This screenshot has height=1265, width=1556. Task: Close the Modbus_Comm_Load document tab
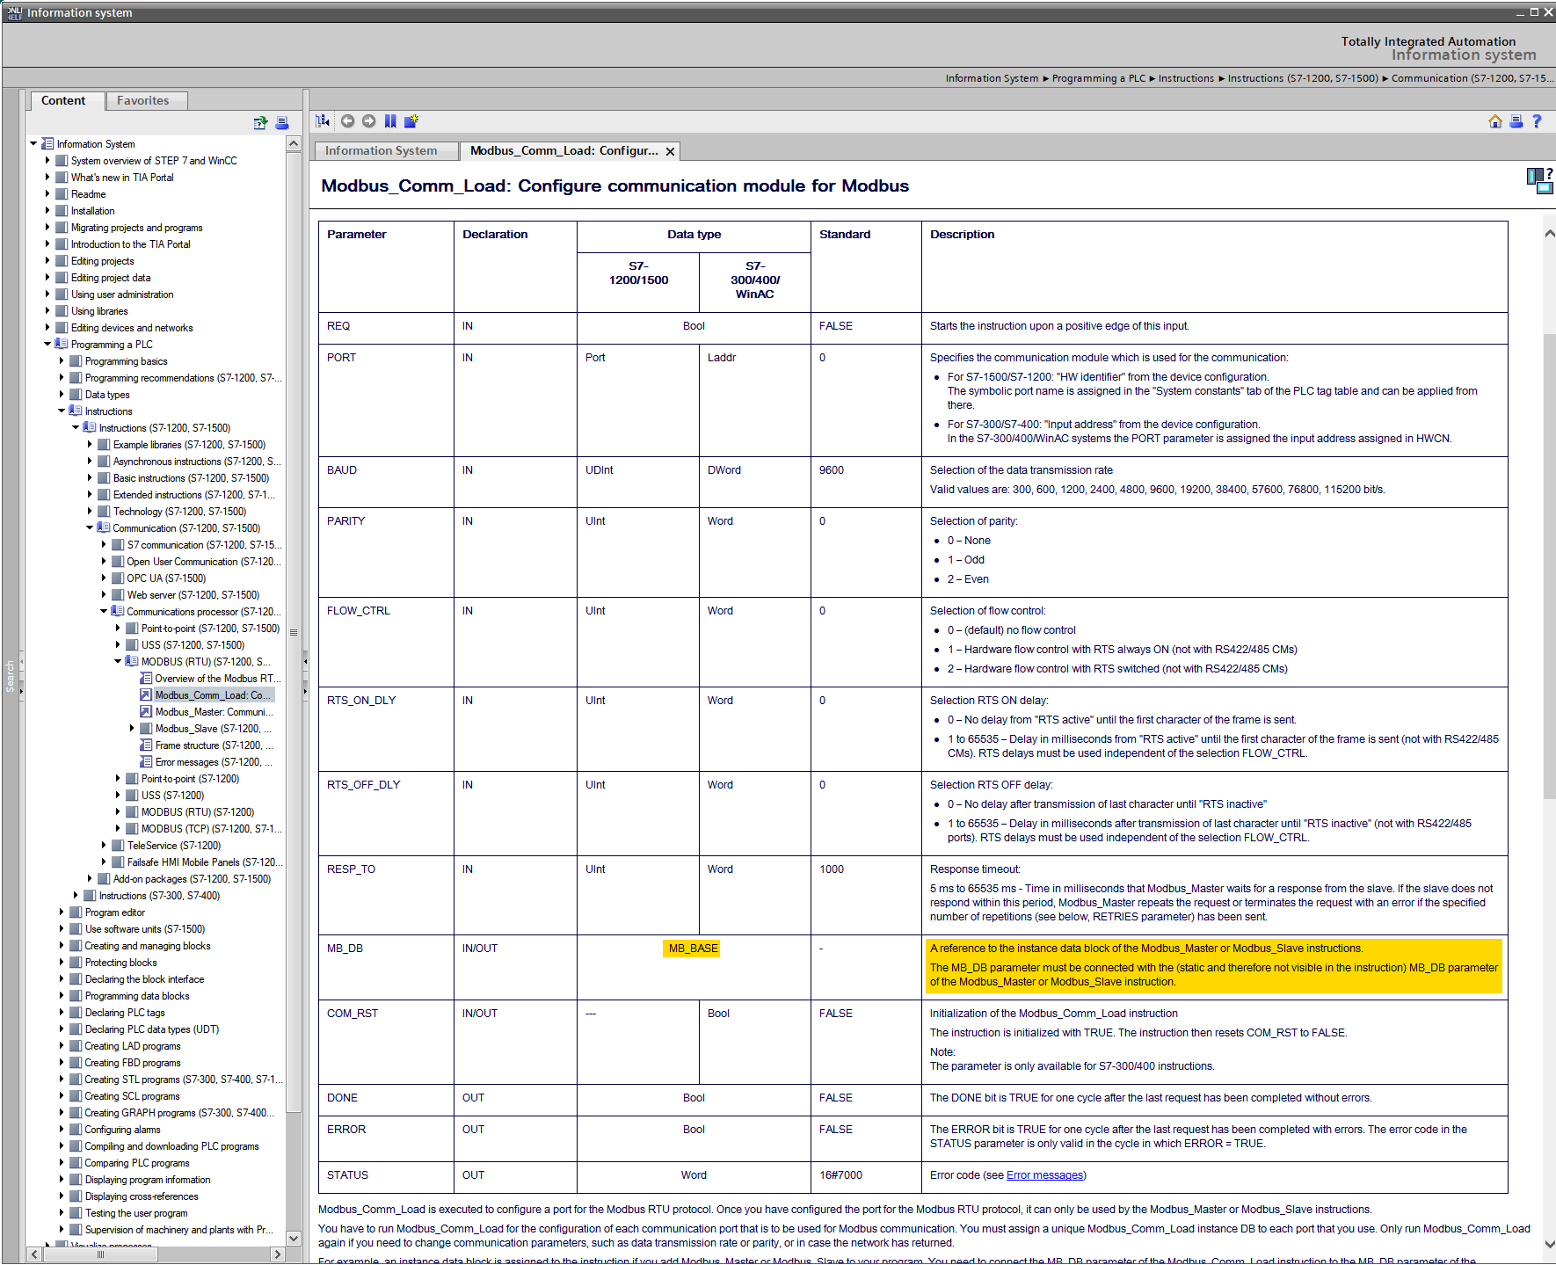click(670, 152)
